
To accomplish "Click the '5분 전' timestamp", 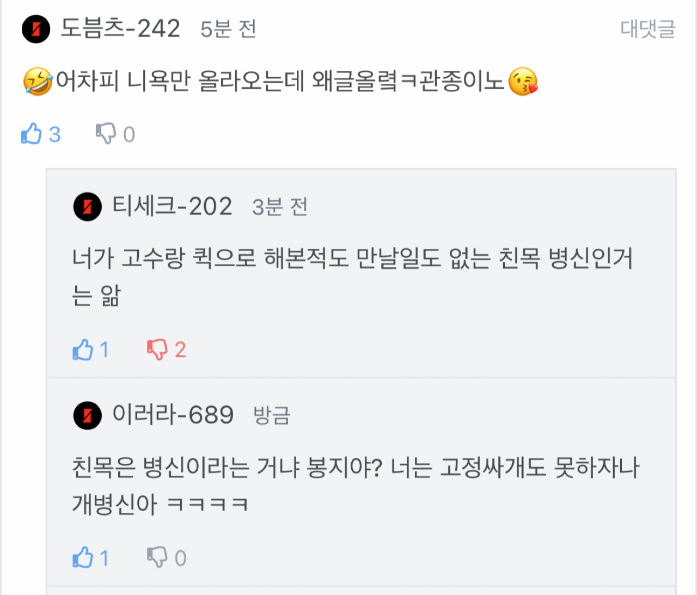I will 228,29.
